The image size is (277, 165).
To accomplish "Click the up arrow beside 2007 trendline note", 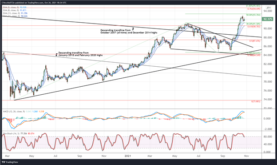I will point(133,28).
